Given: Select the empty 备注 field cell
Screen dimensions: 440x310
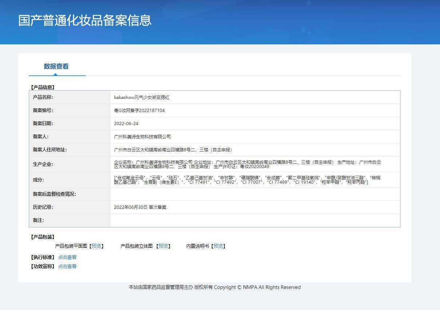Looking at the screenshot, I should 255,220.
